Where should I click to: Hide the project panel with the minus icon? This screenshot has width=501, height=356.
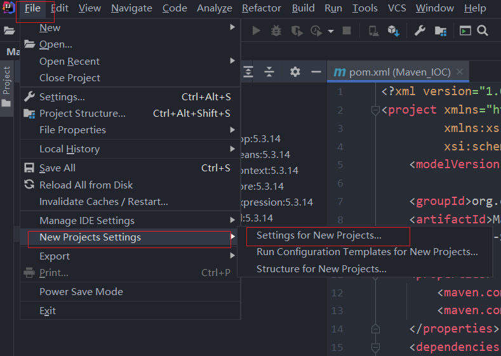(x=316, y=72)
